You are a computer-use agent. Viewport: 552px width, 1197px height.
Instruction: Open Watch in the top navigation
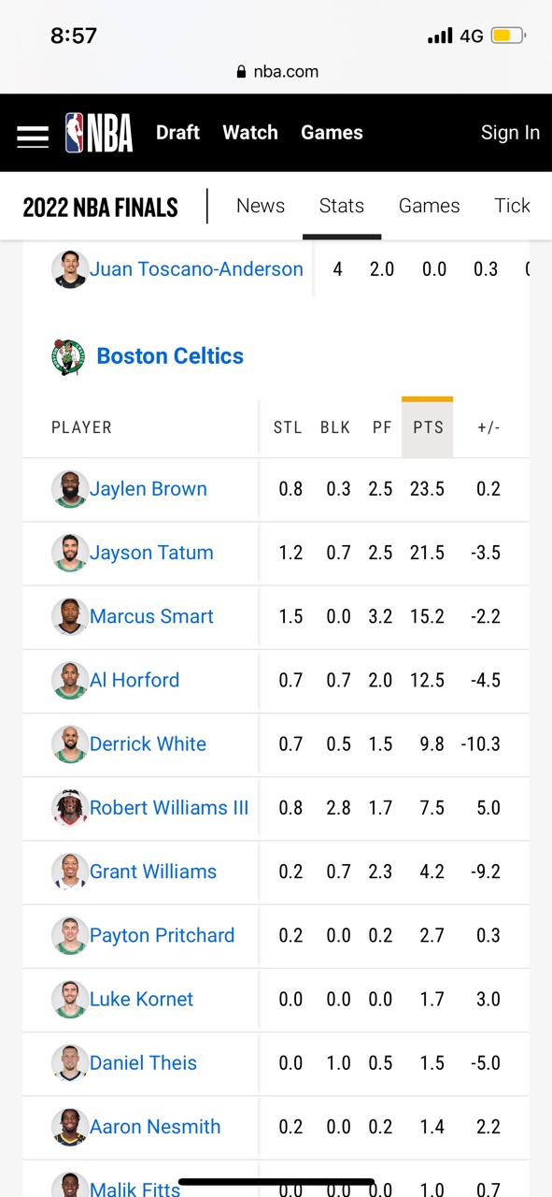pos(250,133)
